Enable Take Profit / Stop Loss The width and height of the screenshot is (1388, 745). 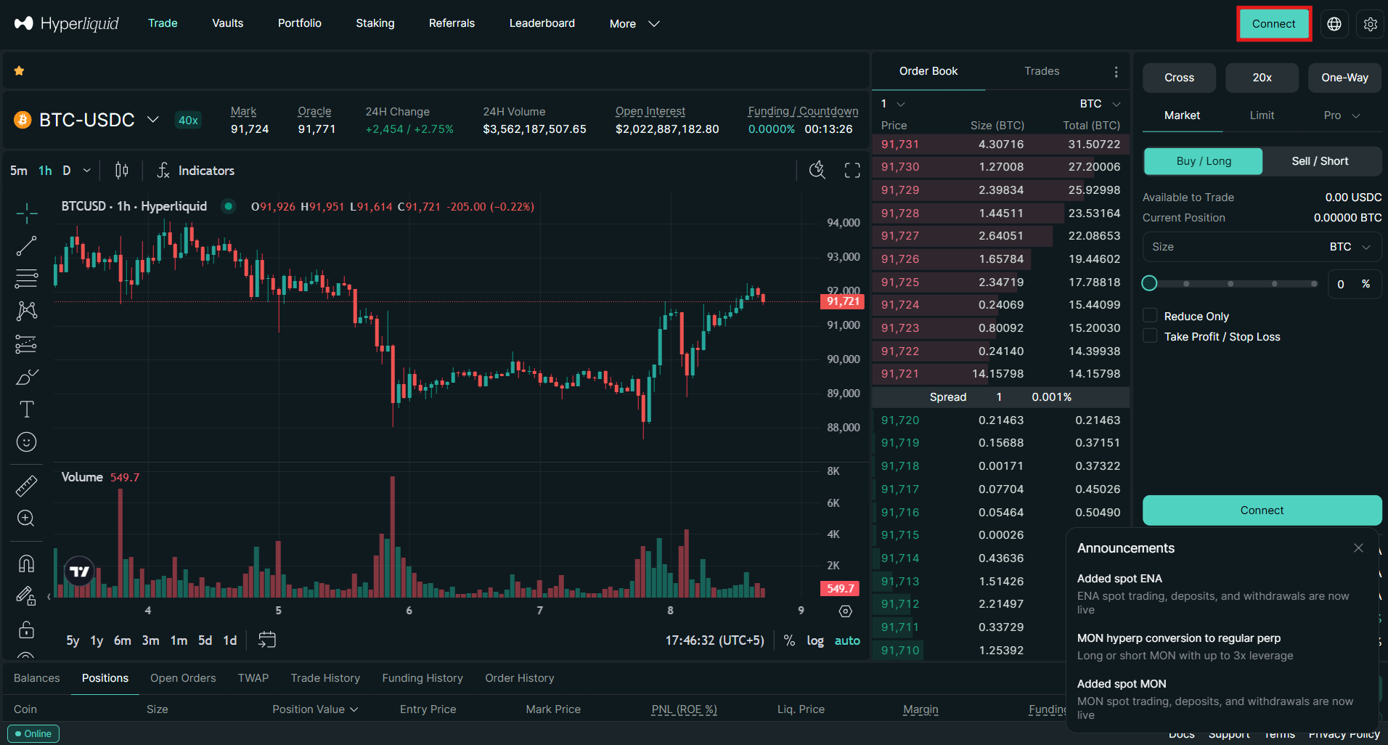pos(1149,335)
